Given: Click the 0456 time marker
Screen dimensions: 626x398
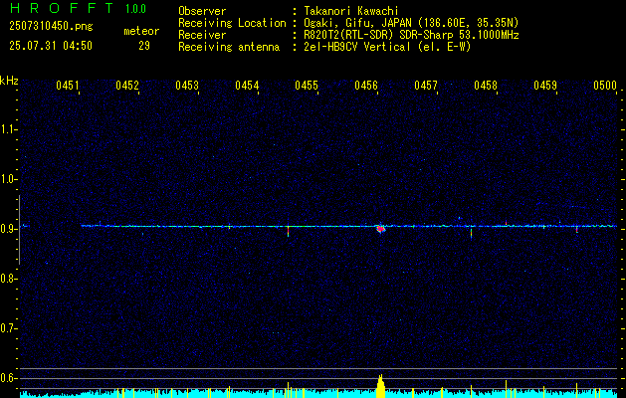Looking at the screenshot, I should point(365,85).
